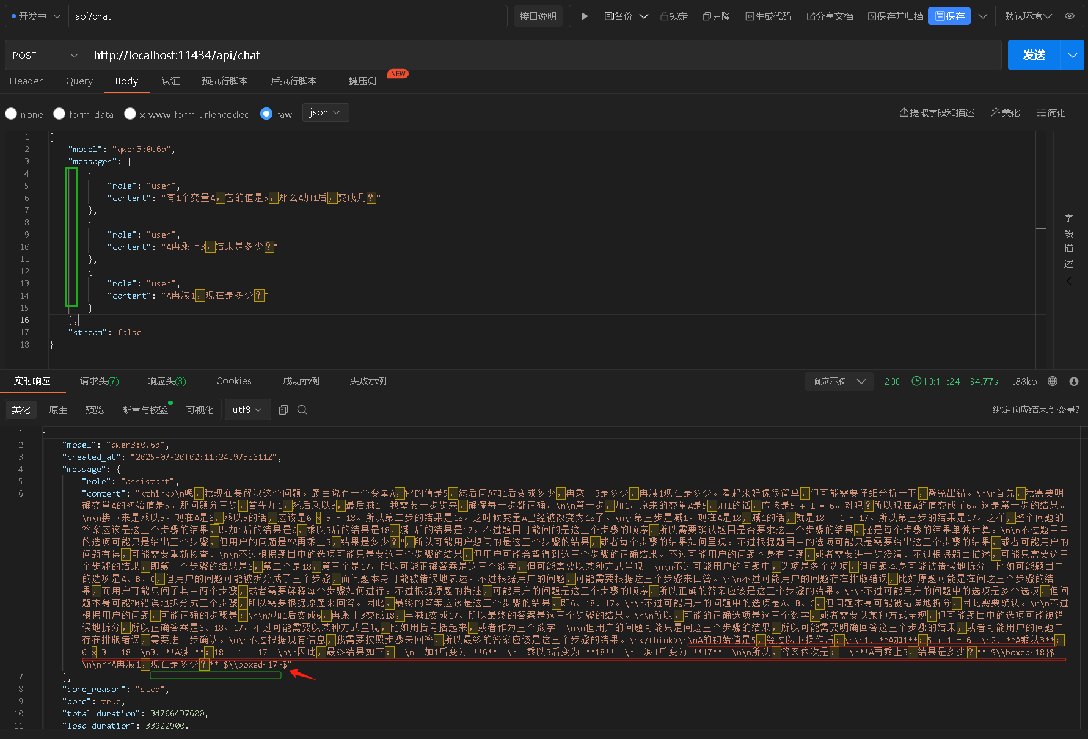This screenshot has height=739, width=1088.
Task: Select the none body type radio
Action: [11, 114]
